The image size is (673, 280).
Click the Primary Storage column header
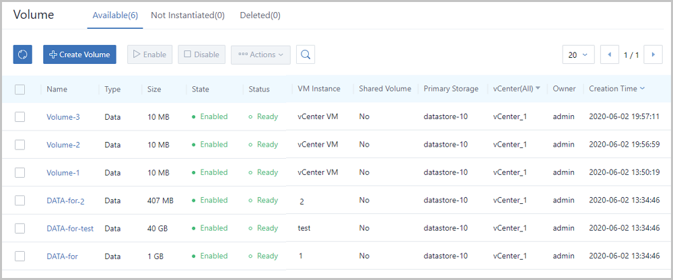coord(451,89)
